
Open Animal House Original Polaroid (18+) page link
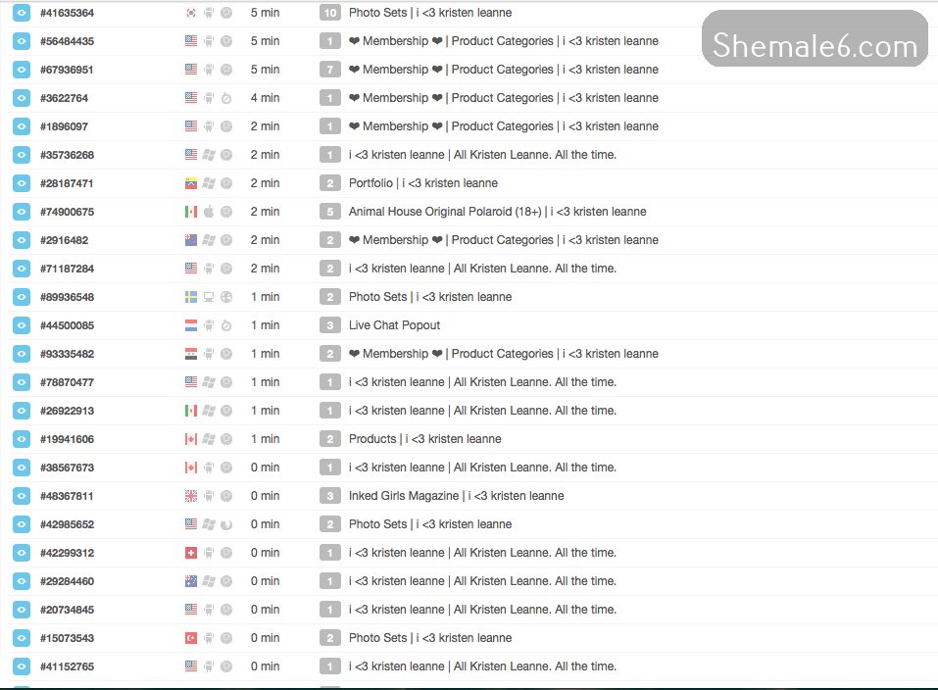(497, 212)
